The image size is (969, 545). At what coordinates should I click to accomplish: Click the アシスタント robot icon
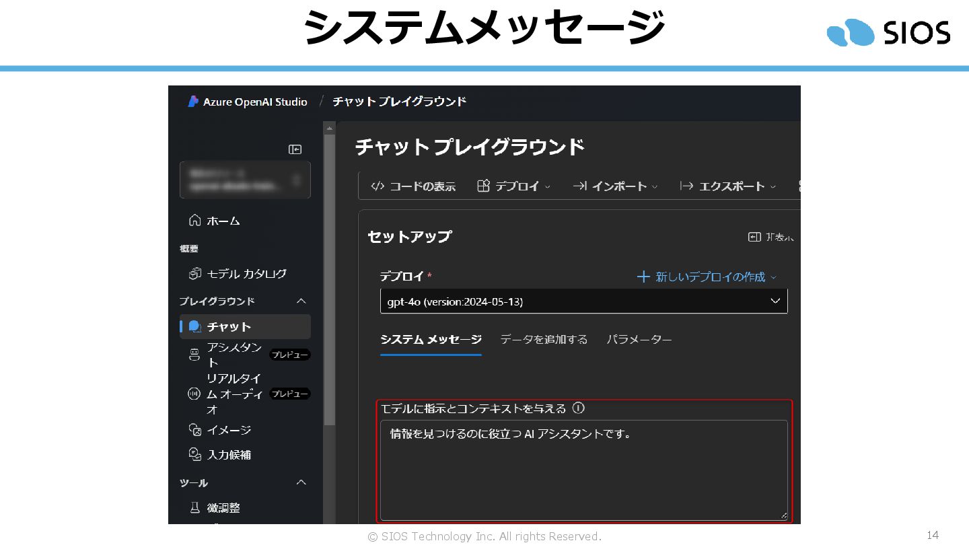(x=194, y=355)
